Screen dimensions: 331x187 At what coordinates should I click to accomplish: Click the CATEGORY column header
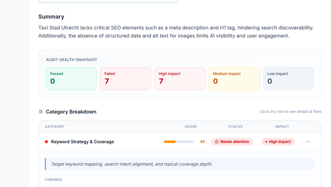[54, 127]
